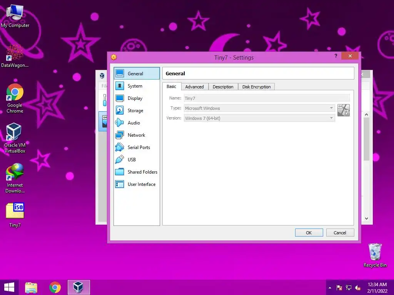Switch to the Basic tab
The height and width of the screenshot is (295, 394).
[x=171, y=86]
